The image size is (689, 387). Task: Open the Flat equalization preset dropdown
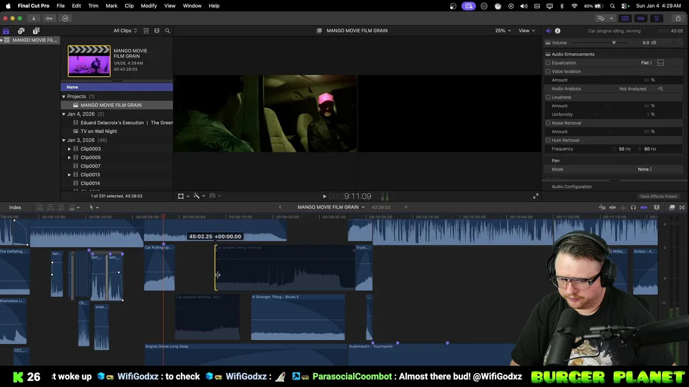point(646,63)
